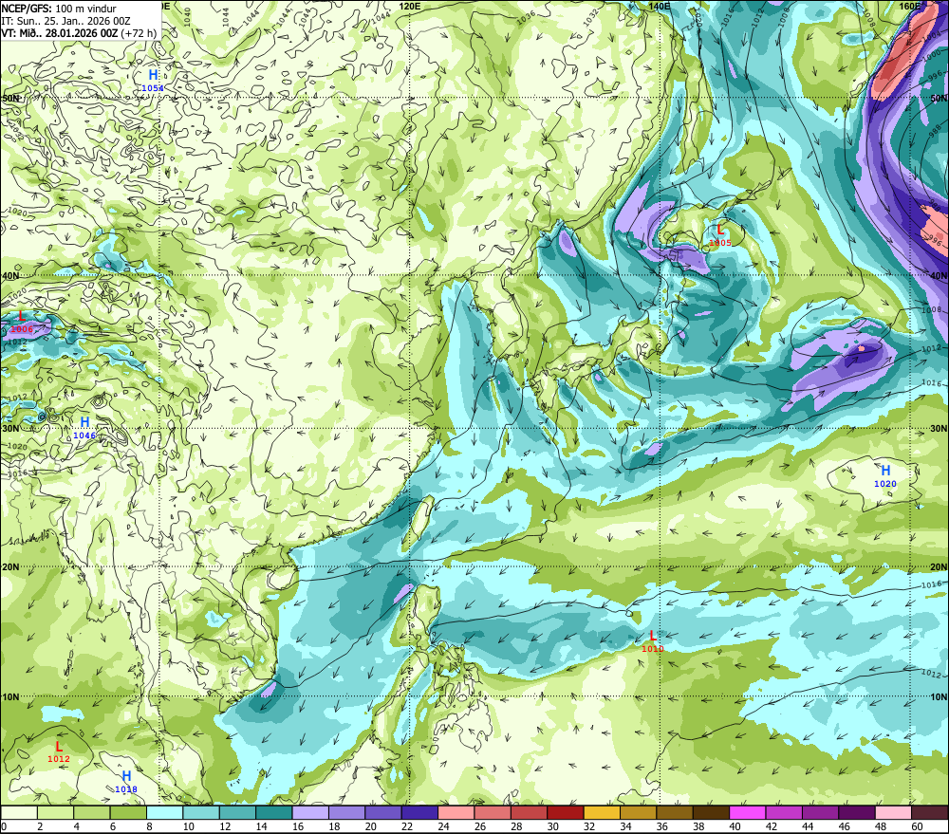Click the legend scale value 30
The width and height of the screenshot is (949, 834).
pos(552,826)
